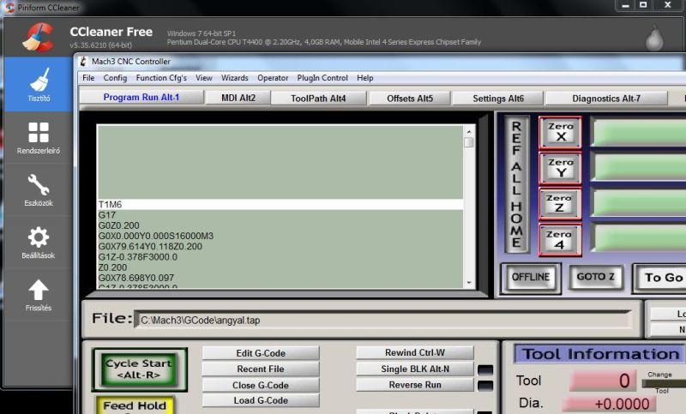The image size is (686, 414).
Task: Click the Load G-Code button
Action: (260, 400)
